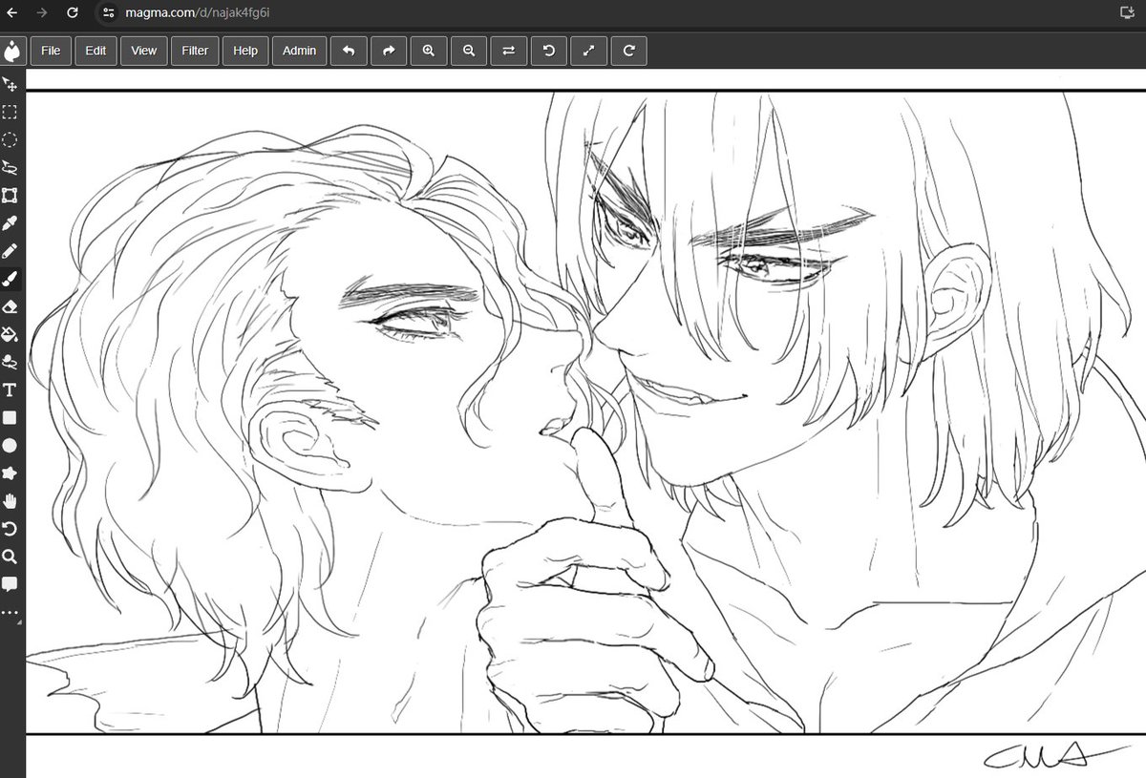Open the Admin menu
This screenshot has height=778, width=1146.
pyautogui.click(x=299, y=51)
